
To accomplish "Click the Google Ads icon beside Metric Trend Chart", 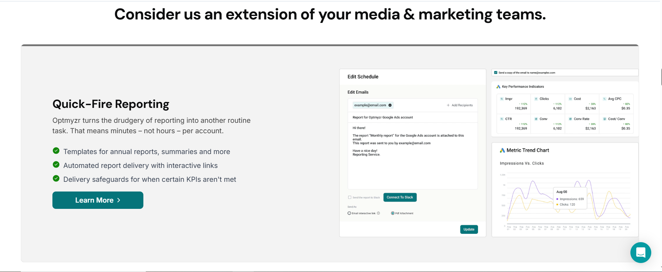I will point(502,150).
